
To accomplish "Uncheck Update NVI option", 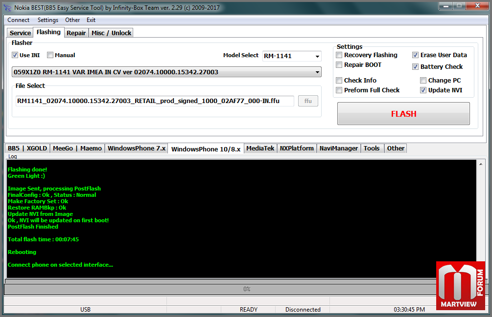I will tap(423, 90).
